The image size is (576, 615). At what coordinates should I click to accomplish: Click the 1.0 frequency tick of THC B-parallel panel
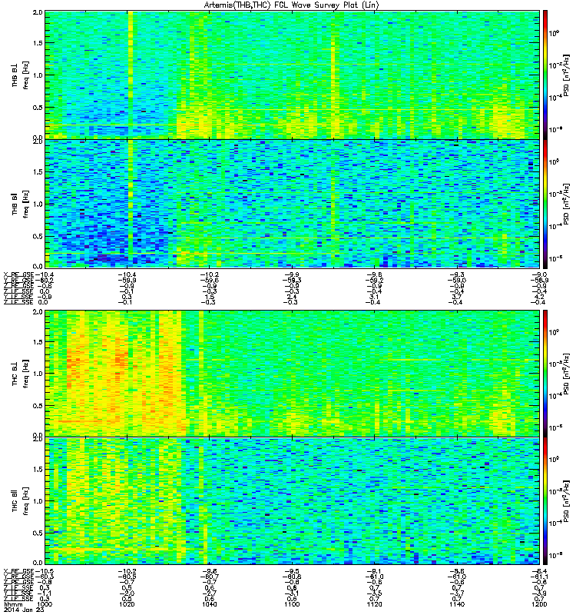tap(38, 501)
